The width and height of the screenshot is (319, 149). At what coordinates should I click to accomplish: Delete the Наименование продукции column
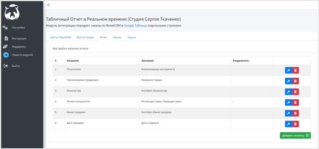click(x=295, y=81)
